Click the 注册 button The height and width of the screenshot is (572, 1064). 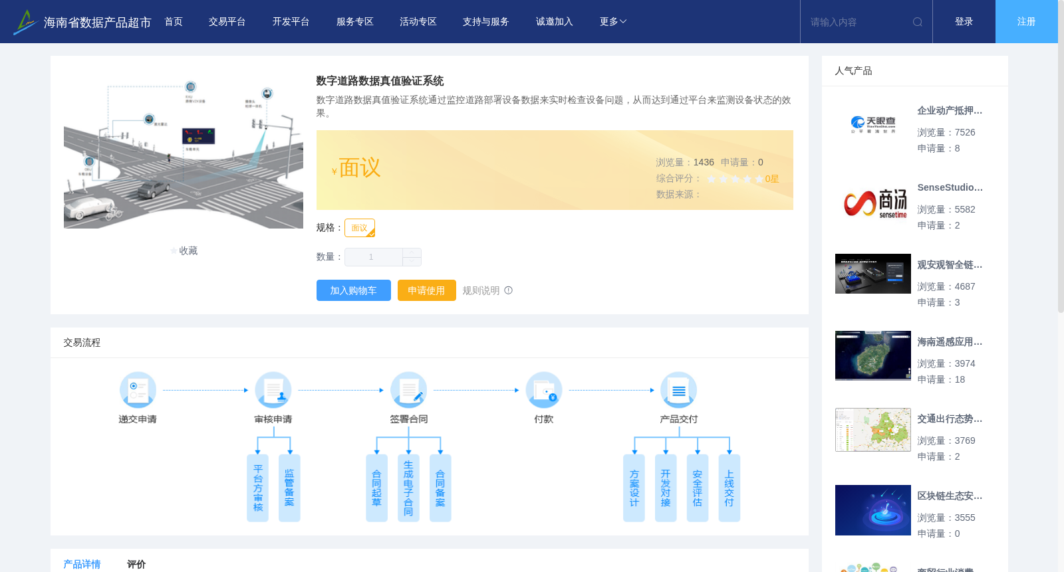(1027, 22)
